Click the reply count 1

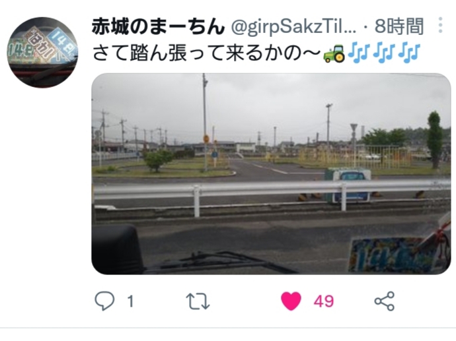pyautogui.click(x=130, y=301)
